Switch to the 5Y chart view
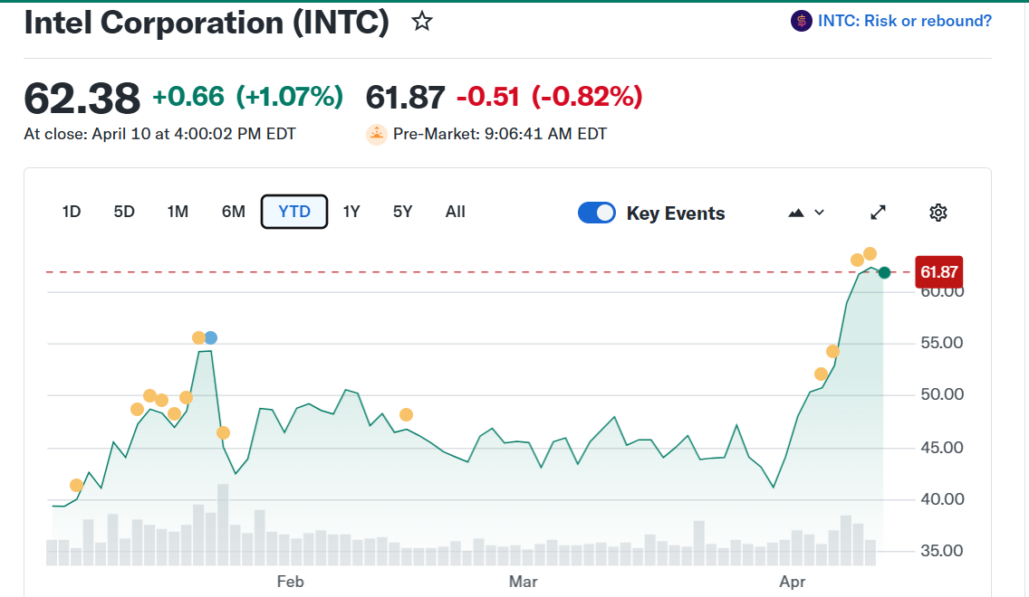 403,212
